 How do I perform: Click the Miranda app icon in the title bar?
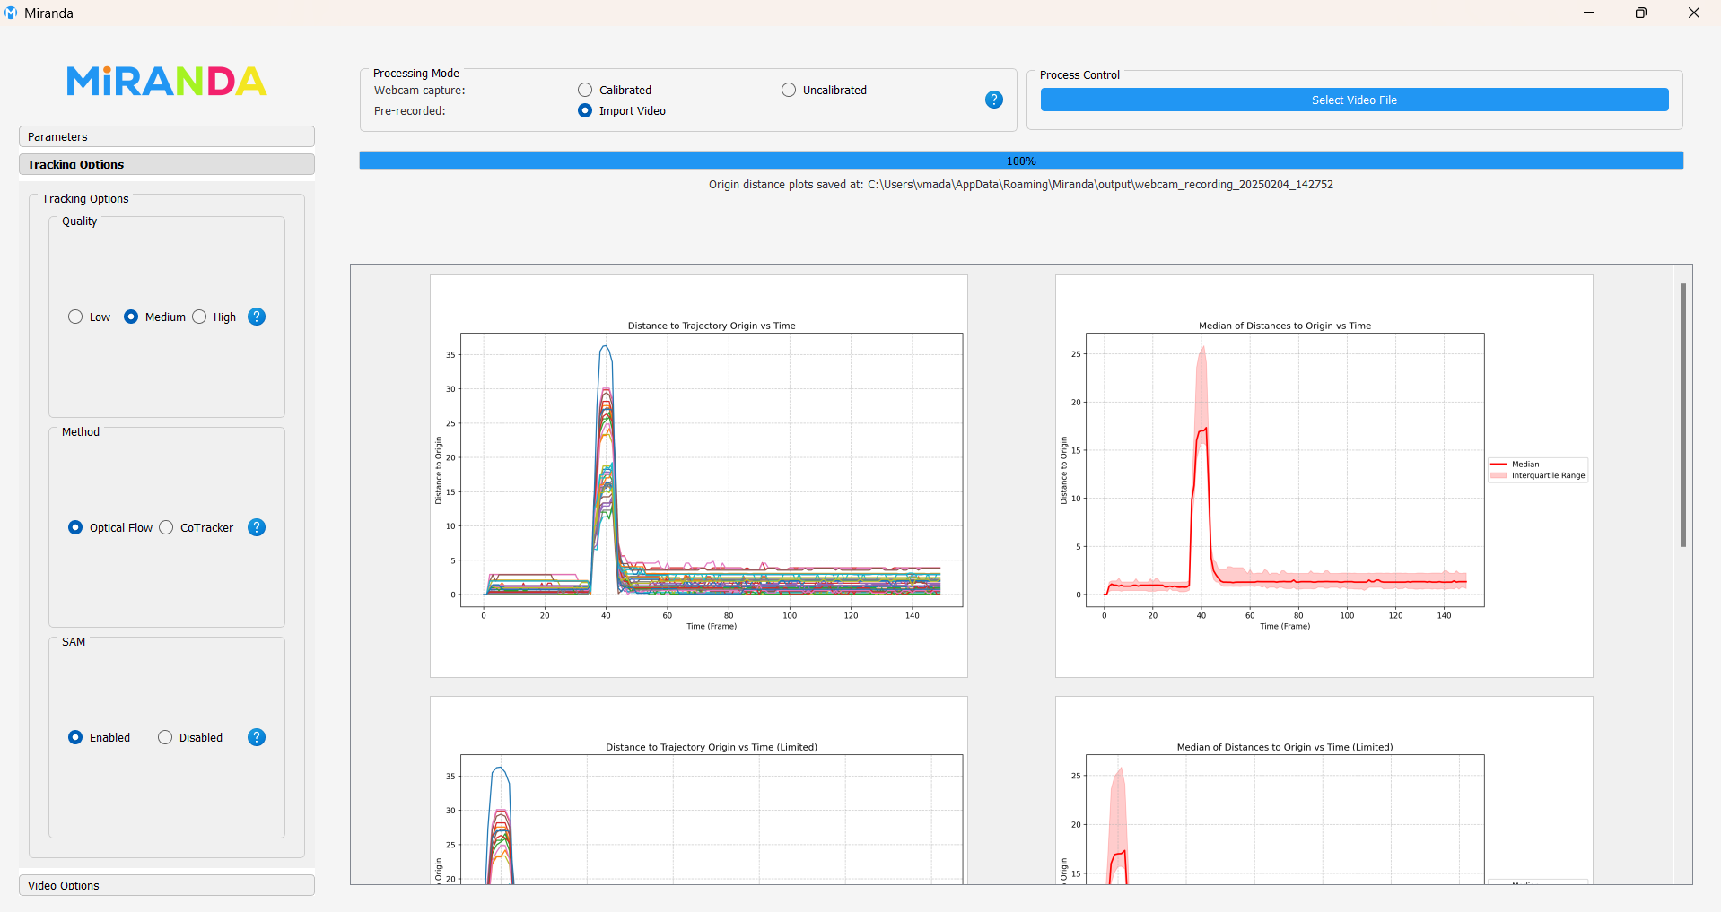11,13
